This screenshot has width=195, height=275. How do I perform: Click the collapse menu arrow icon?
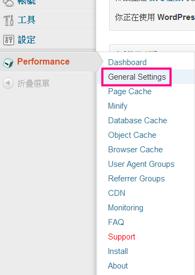(8, 83)
